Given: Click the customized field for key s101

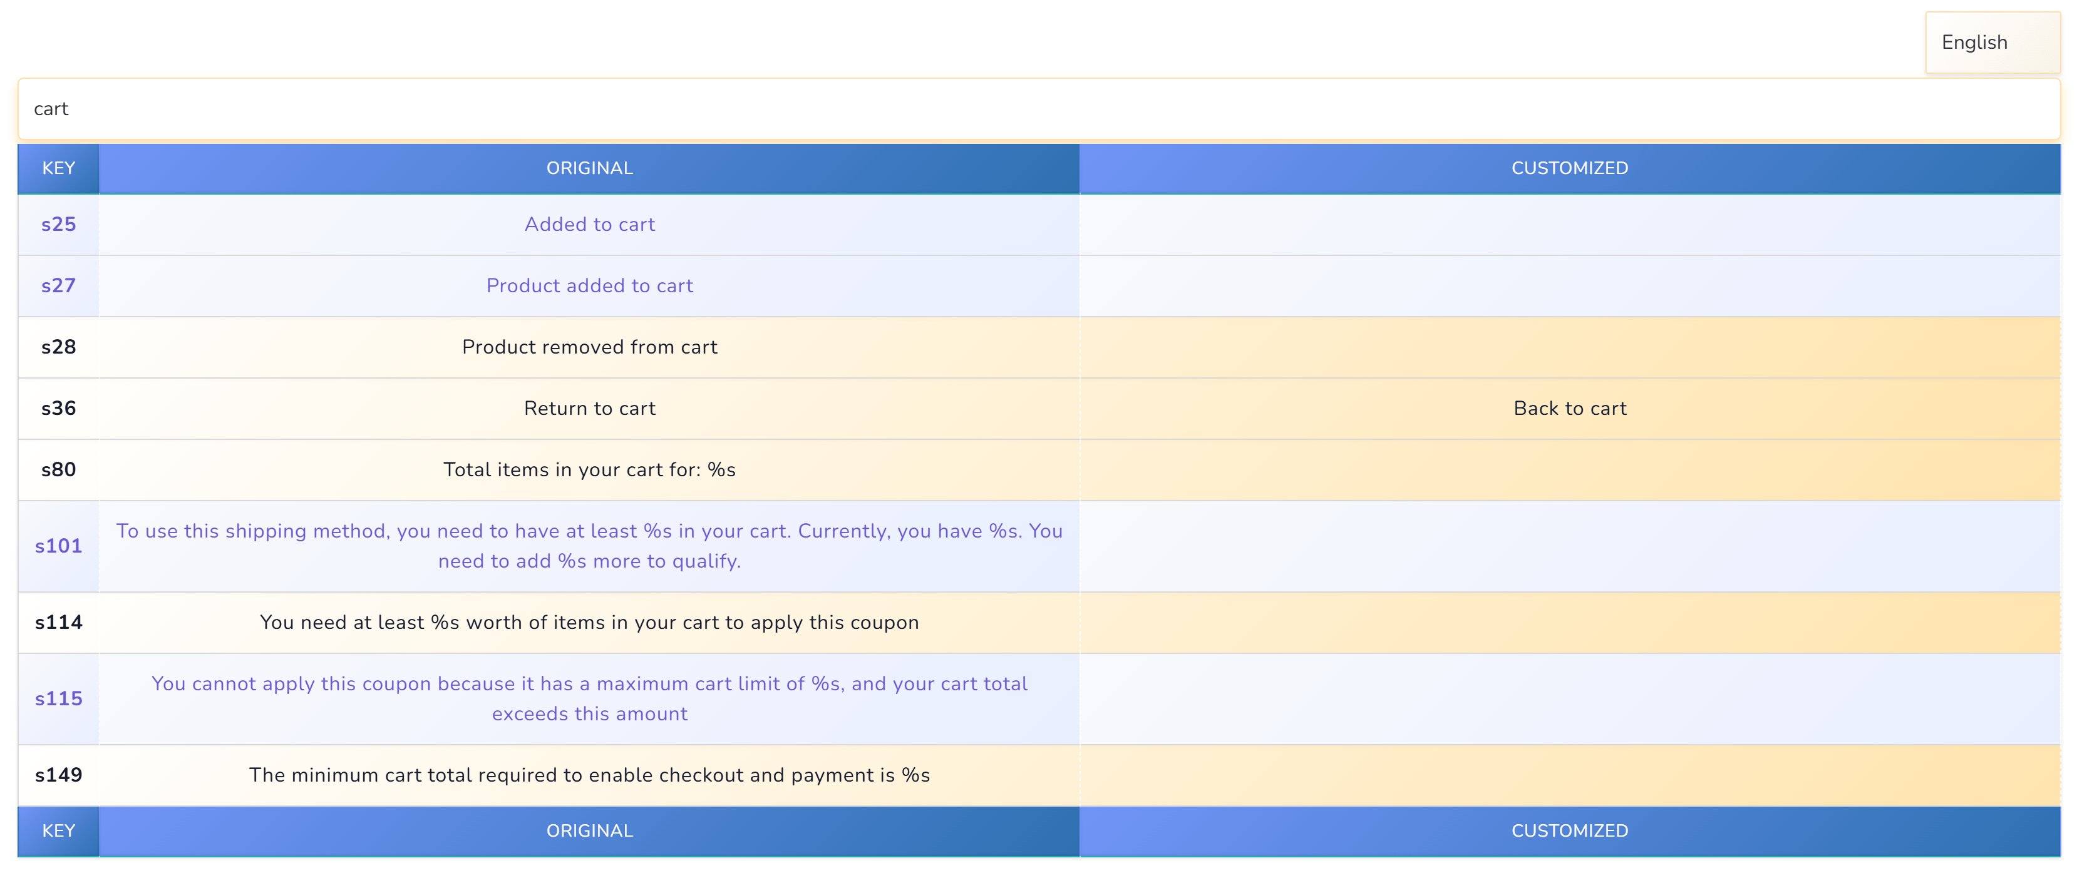Looking at the screenshot, I should (1569, 546).
